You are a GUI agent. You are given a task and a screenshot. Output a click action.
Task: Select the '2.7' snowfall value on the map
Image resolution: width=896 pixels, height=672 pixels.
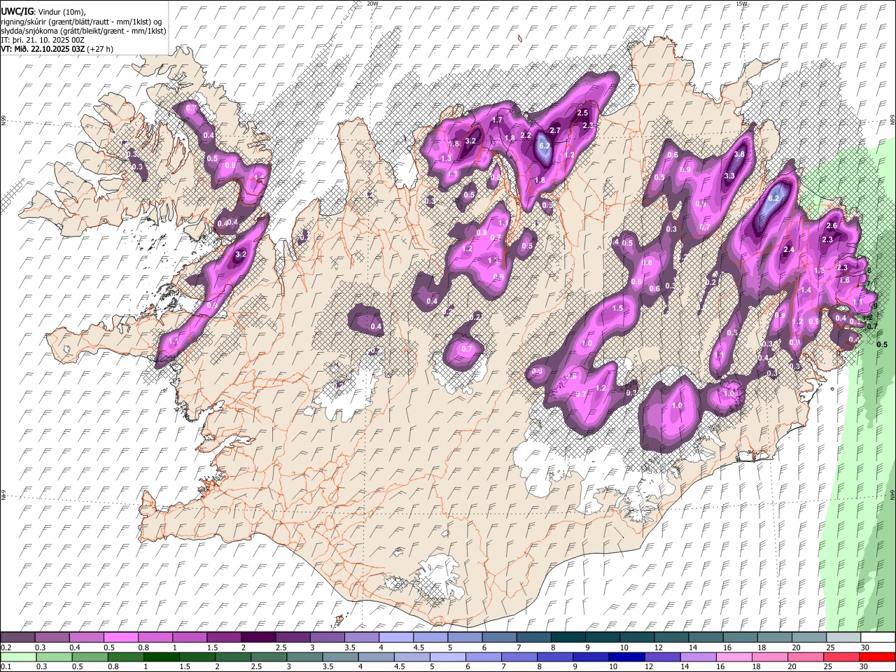tap(555, 130)
